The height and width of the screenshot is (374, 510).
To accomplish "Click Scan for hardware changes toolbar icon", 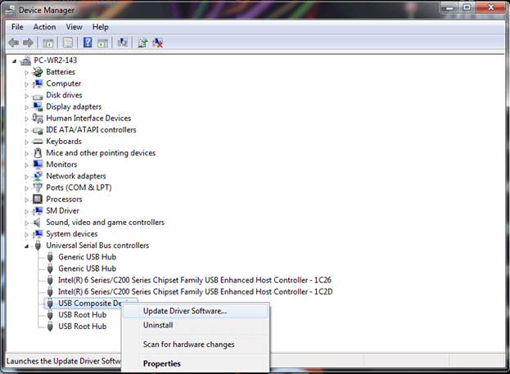I will click(122, 43).
